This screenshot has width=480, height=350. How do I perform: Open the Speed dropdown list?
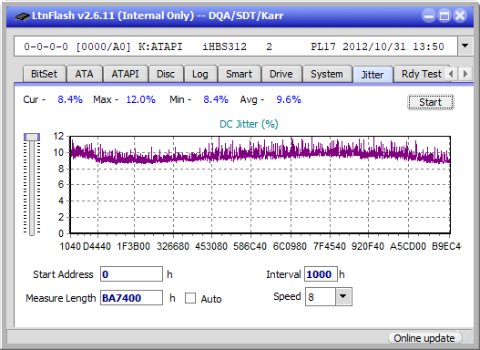tap(343, 296)
